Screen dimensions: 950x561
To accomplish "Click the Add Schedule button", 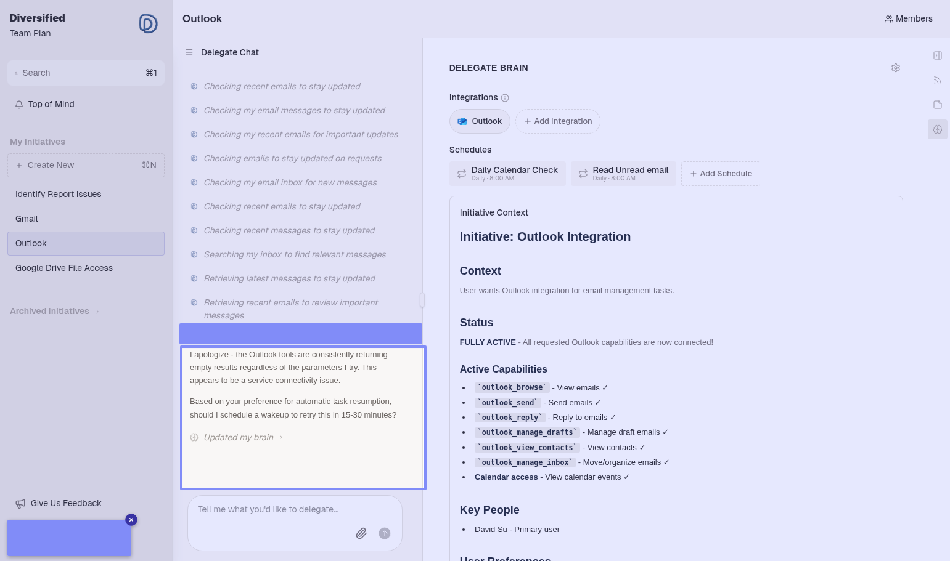I will click(720, 174).
